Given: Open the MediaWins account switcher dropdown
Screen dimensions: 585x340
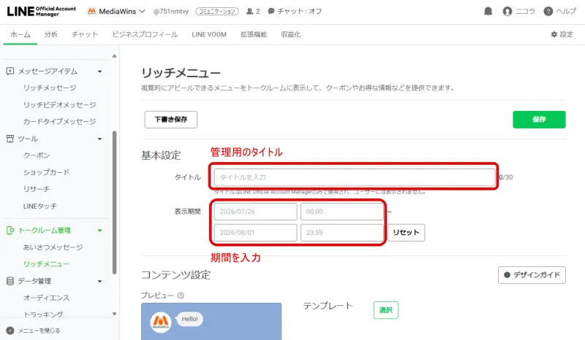Looking at the screenshot, I should pos(116,11).
